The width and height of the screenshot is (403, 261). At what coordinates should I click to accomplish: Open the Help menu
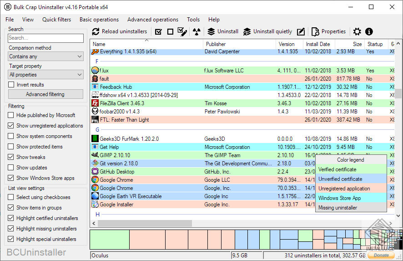tap(214, 20)
